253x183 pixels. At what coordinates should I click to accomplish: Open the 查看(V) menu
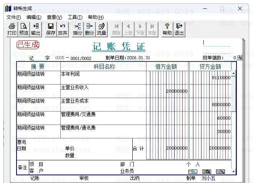[x=54, y=17]
